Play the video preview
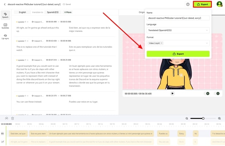Screen dimensions: 225x146 pos(173,93)
